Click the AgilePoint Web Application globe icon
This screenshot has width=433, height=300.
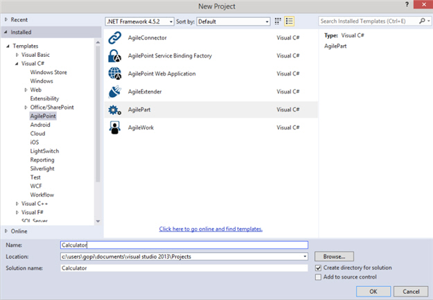[x=114, y=73]
